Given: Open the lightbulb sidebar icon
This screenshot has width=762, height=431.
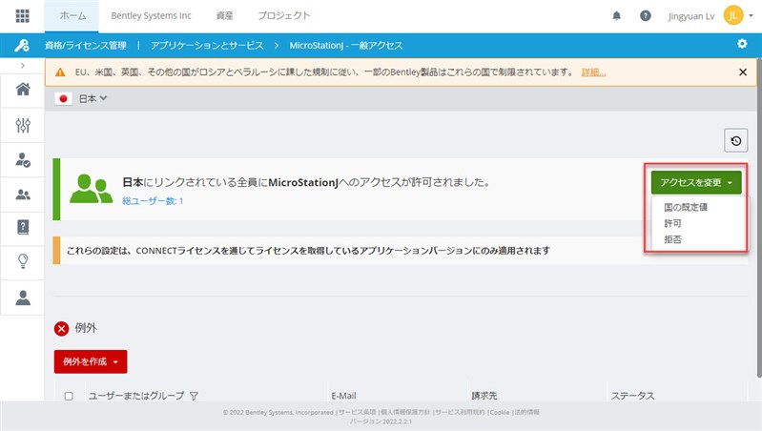Looking at the screenshot, I should [x=23, y=261].
